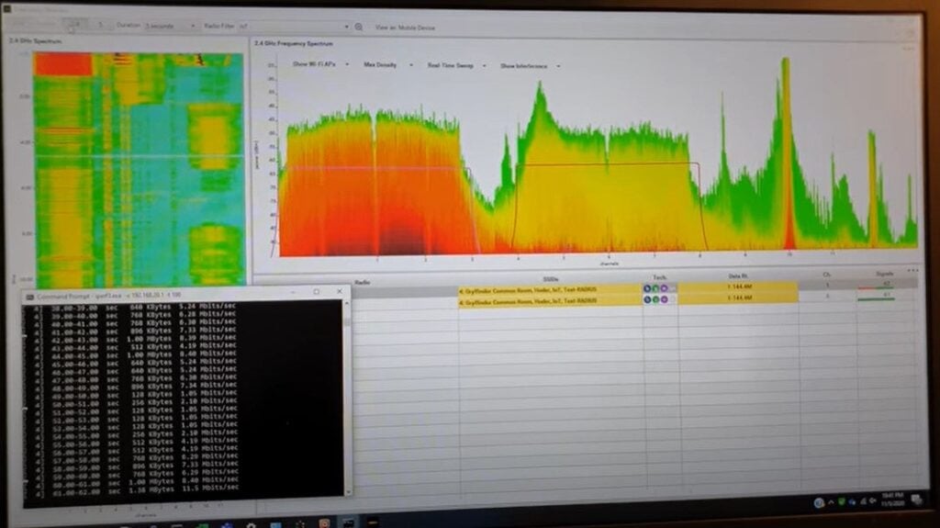940x528 pixels.
Task: Click the Command Prompt vertical scrollbar
Action: click(x=346, y=404)
